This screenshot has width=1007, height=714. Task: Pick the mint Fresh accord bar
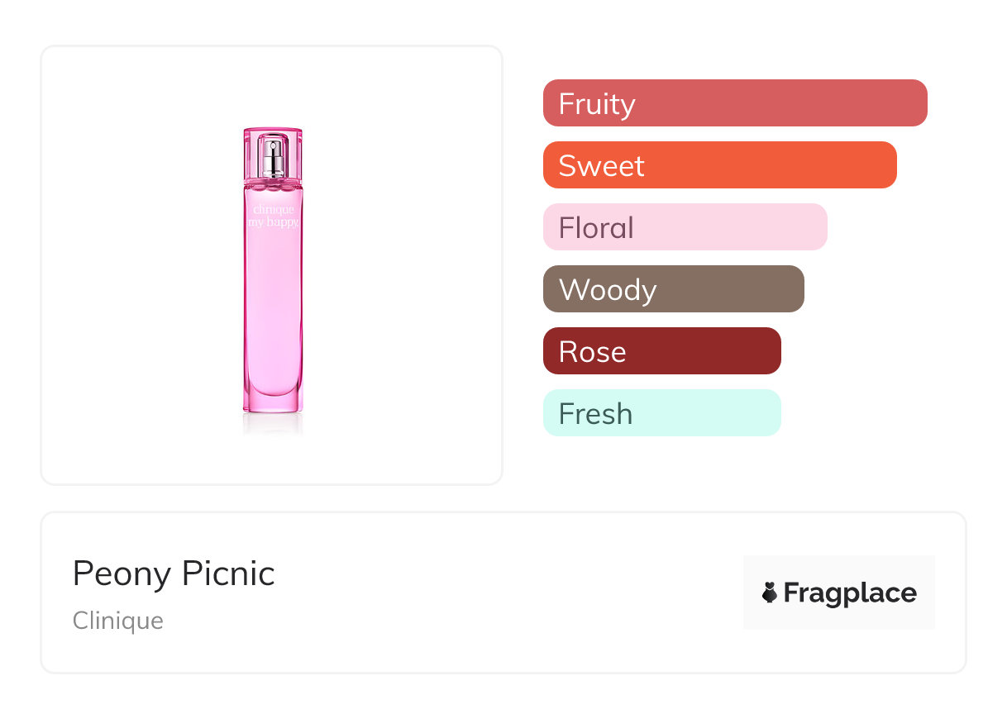(661, 413)
